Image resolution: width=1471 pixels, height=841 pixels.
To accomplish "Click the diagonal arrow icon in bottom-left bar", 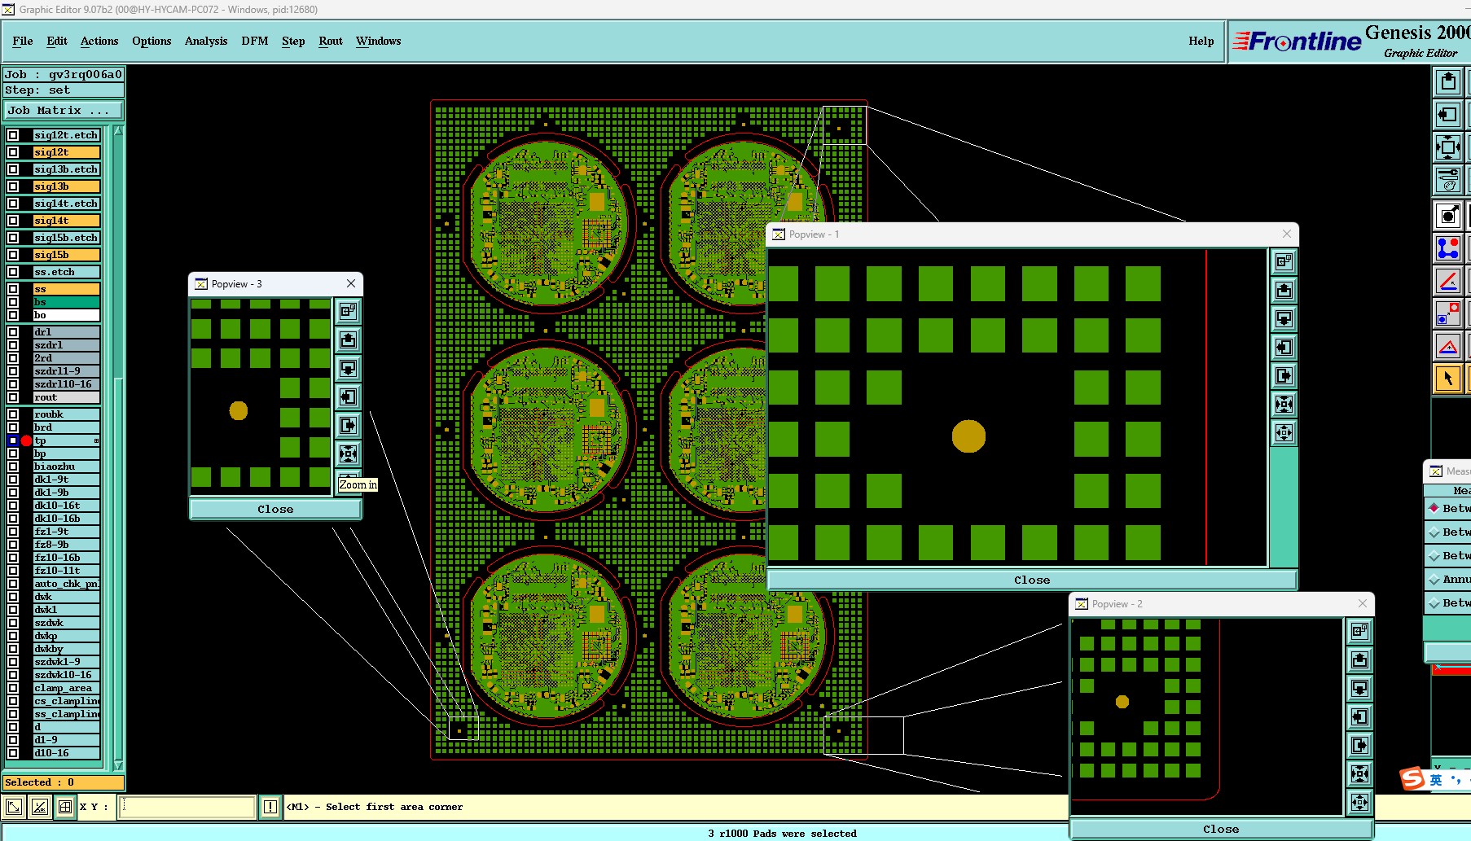I will coord(14,807).
